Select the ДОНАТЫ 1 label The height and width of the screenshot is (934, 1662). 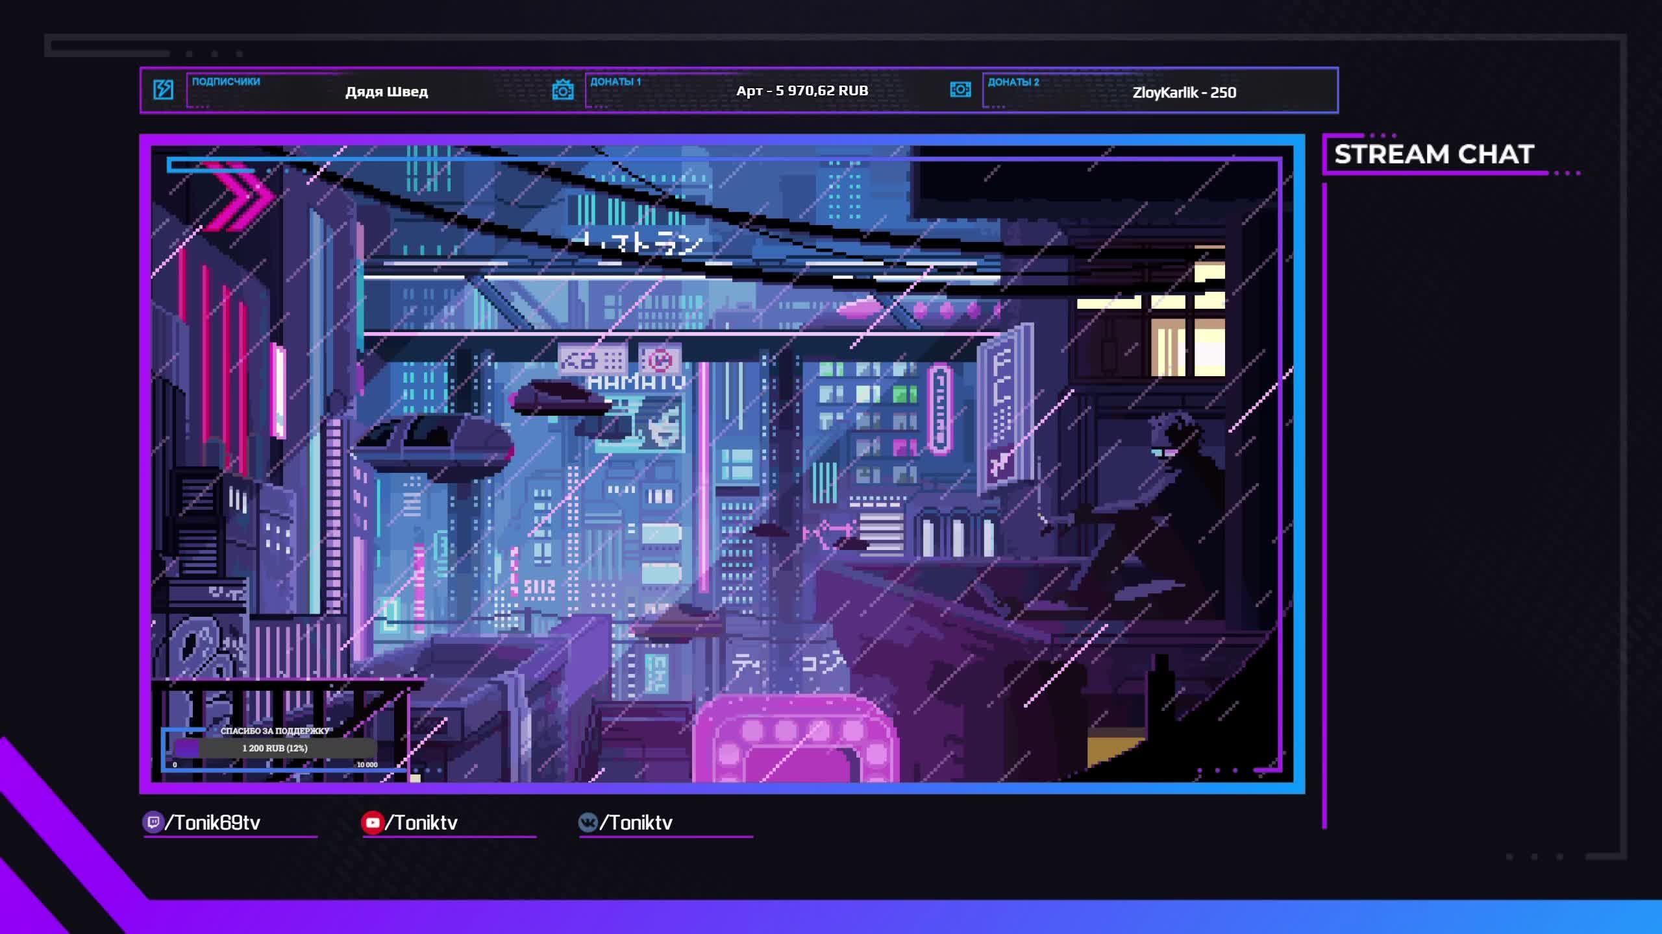(615, 82)
